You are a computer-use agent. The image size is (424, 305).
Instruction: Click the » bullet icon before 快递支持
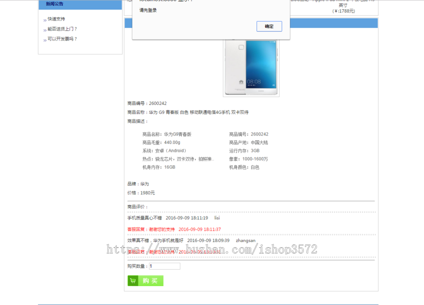pos(44,19)
